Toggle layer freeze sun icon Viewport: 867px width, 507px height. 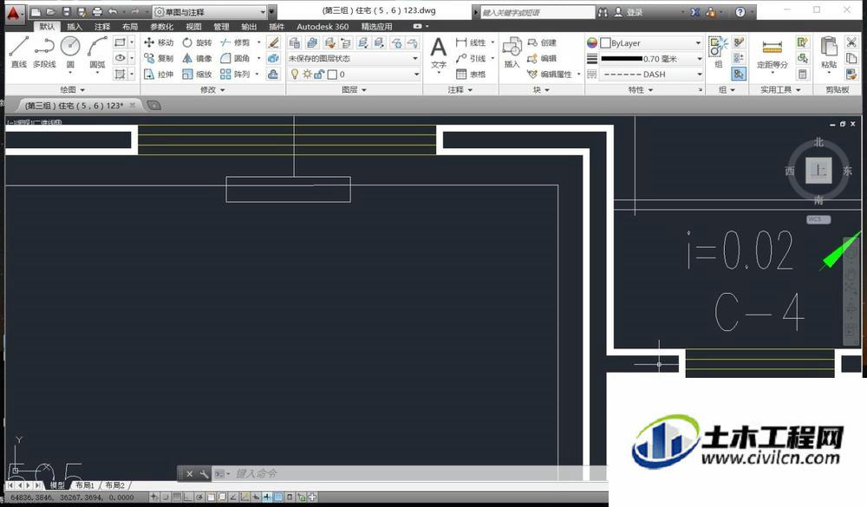point(307,74)
